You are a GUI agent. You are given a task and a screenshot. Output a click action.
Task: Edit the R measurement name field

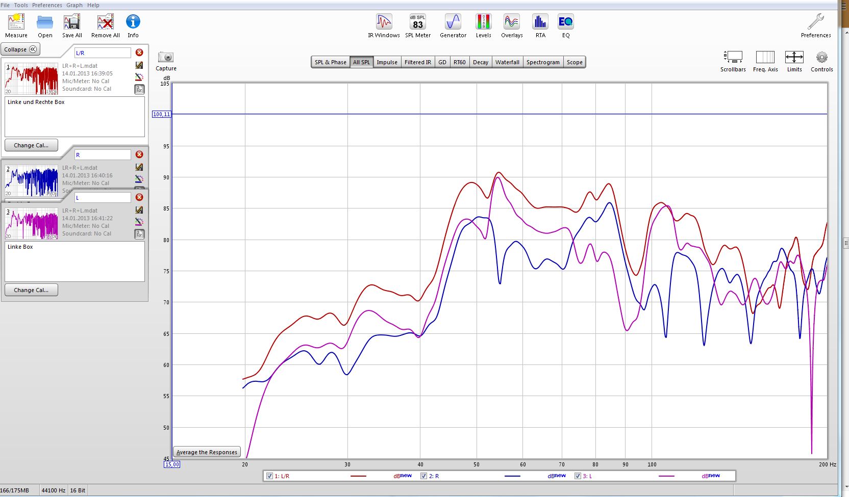103,155
